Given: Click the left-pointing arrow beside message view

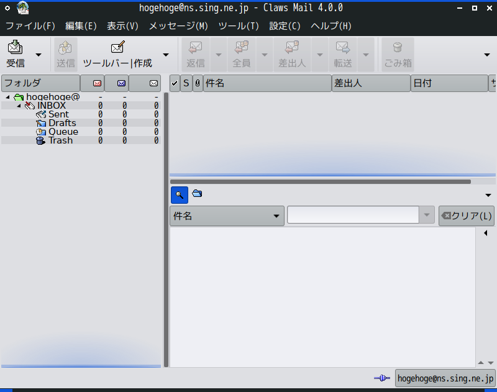Looking at the screenshot, I should click(x=486, y=233).
